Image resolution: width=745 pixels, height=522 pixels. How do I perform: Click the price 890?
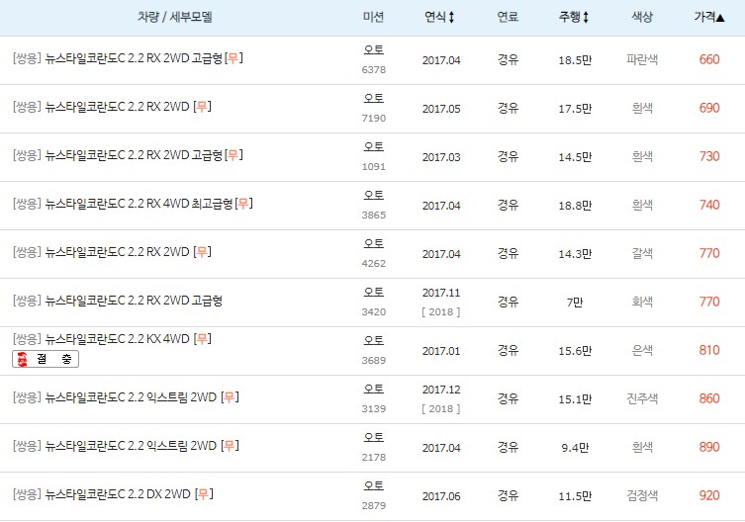point(709,448)
